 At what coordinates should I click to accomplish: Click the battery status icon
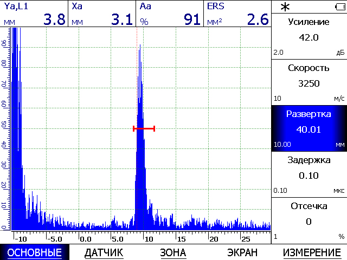click(340, 7)
